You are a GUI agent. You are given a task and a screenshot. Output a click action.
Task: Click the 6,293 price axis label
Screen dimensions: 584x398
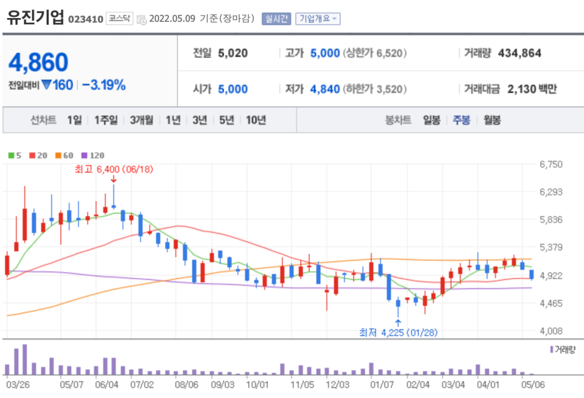pyautogui.click(x=551, y=192)
